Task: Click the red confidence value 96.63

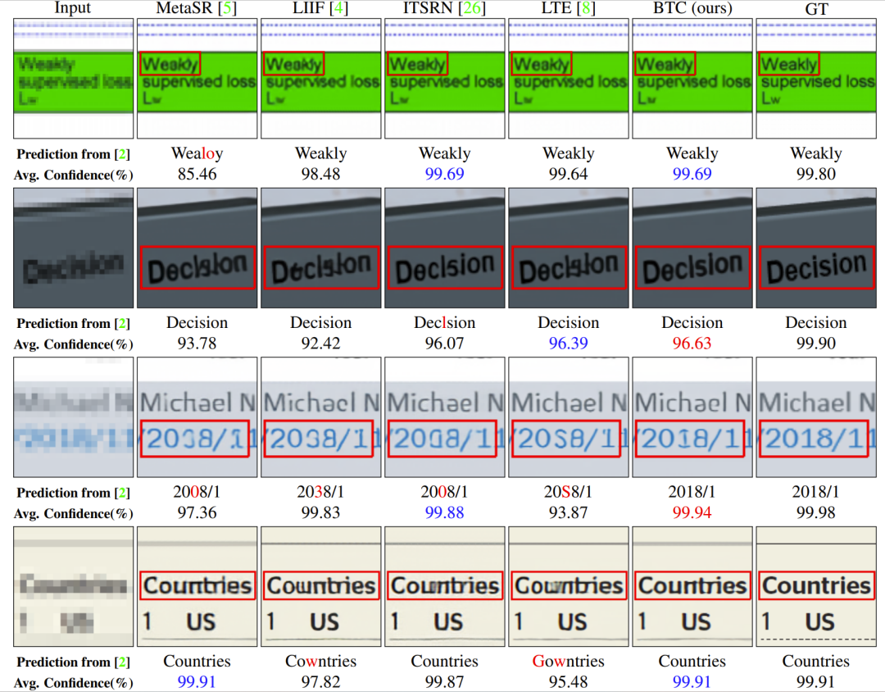Action: 692,344
